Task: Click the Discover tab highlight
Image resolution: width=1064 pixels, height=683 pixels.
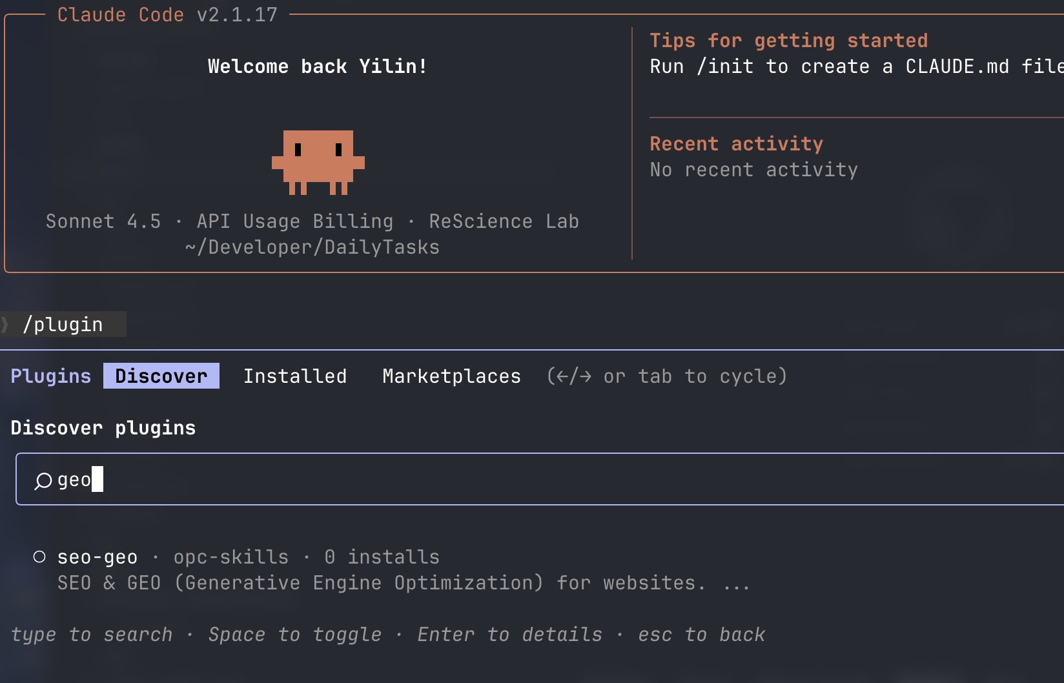Action: click(x=161, y=375)
